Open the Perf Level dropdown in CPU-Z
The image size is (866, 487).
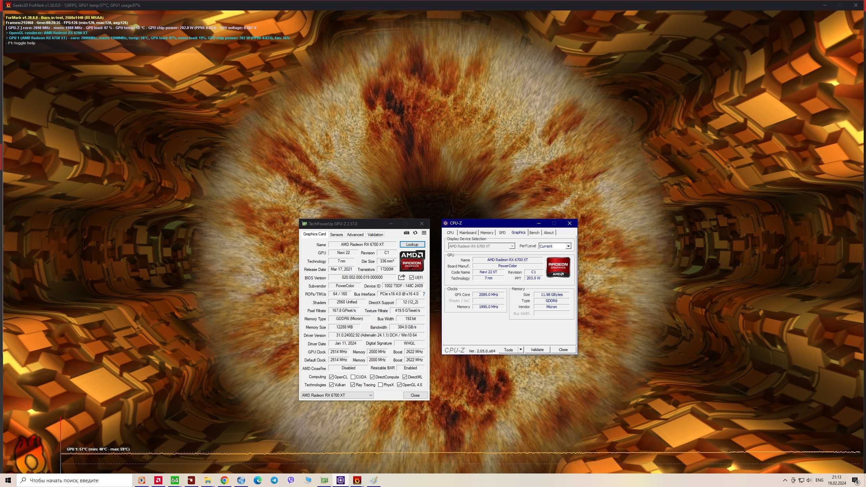[x=568, y=246]
